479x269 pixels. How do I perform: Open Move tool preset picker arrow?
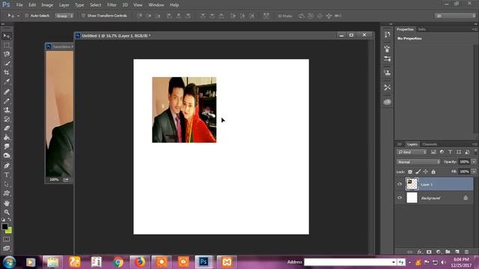tap(18, 16)
